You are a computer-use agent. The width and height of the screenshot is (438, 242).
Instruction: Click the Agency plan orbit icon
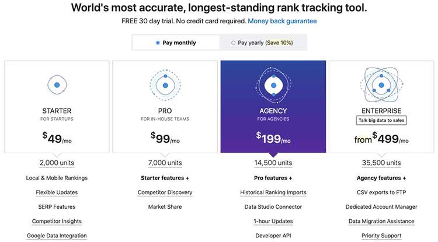point(273,85)
